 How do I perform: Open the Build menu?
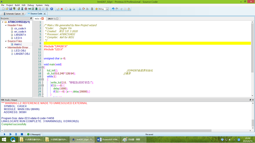[17, 5]
